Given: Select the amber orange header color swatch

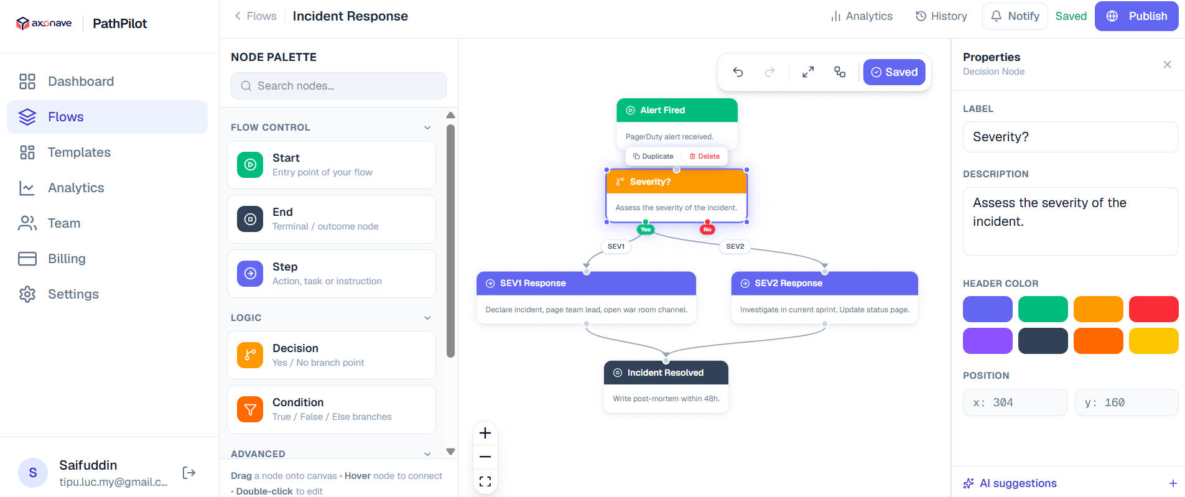Looking at the screenshot, I should click(x=1099, y=309).
